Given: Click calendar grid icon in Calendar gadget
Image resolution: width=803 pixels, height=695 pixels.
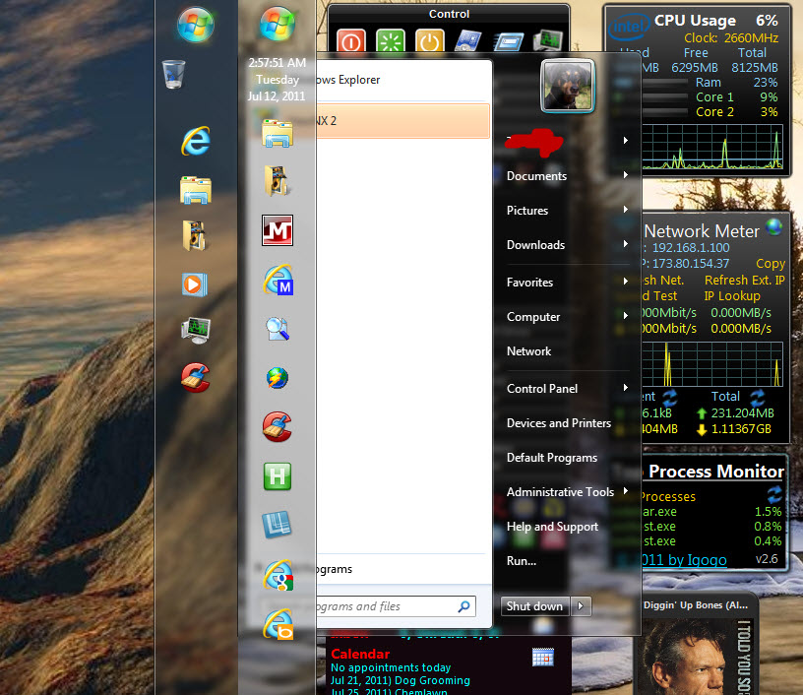Looking at the screenshot, I should click(542, 657).
